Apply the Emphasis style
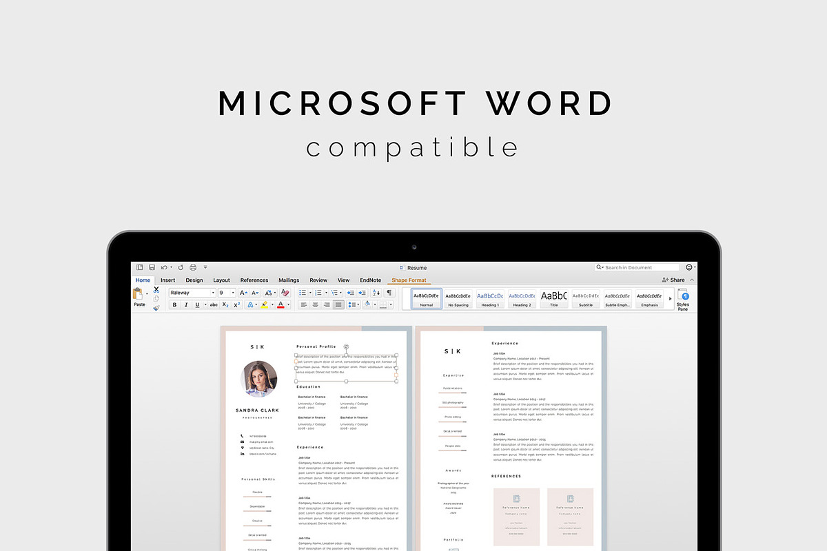Viewport: 827px width, 551px height. point(649,299)
